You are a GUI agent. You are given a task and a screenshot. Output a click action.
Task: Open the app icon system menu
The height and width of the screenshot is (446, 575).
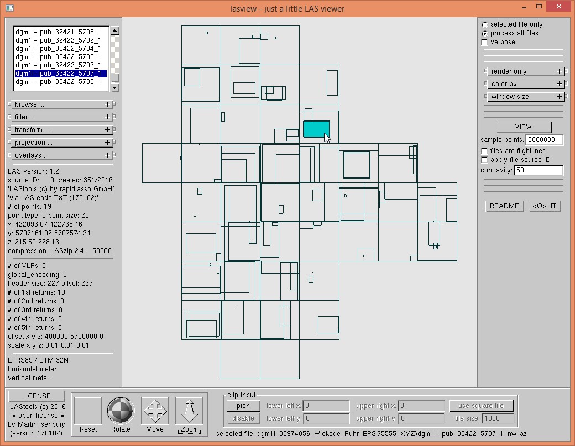click(8, 8)
